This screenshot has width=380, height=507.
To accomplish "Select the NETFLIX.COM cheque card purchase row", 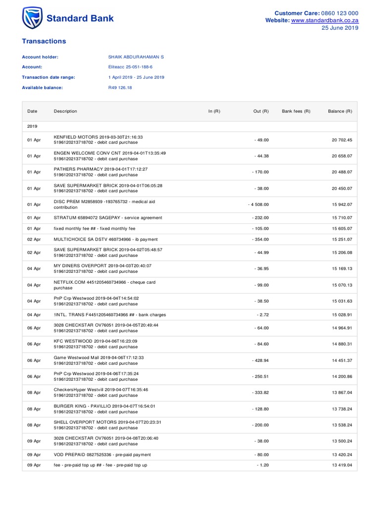I will coord(190,285).
